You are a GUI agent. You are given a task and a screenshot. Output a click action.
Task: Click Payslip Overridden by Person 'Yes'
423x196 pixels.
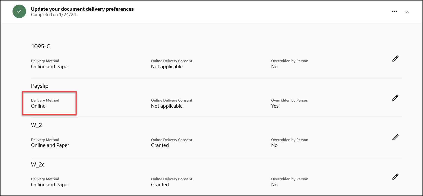tap(275, 106)
